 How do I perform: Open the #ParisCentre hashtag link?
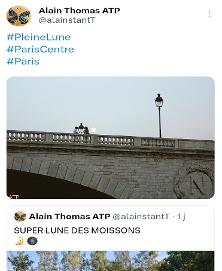tap(40, 49)
